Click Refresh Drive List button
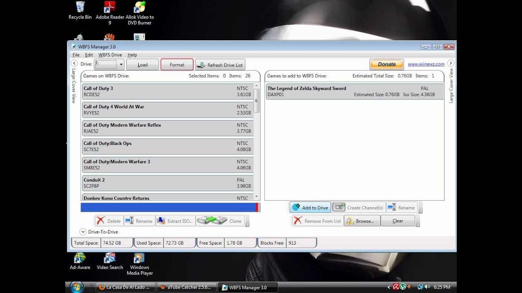The height and width of the screenshot is (293, 522). [x=220, y=65]
